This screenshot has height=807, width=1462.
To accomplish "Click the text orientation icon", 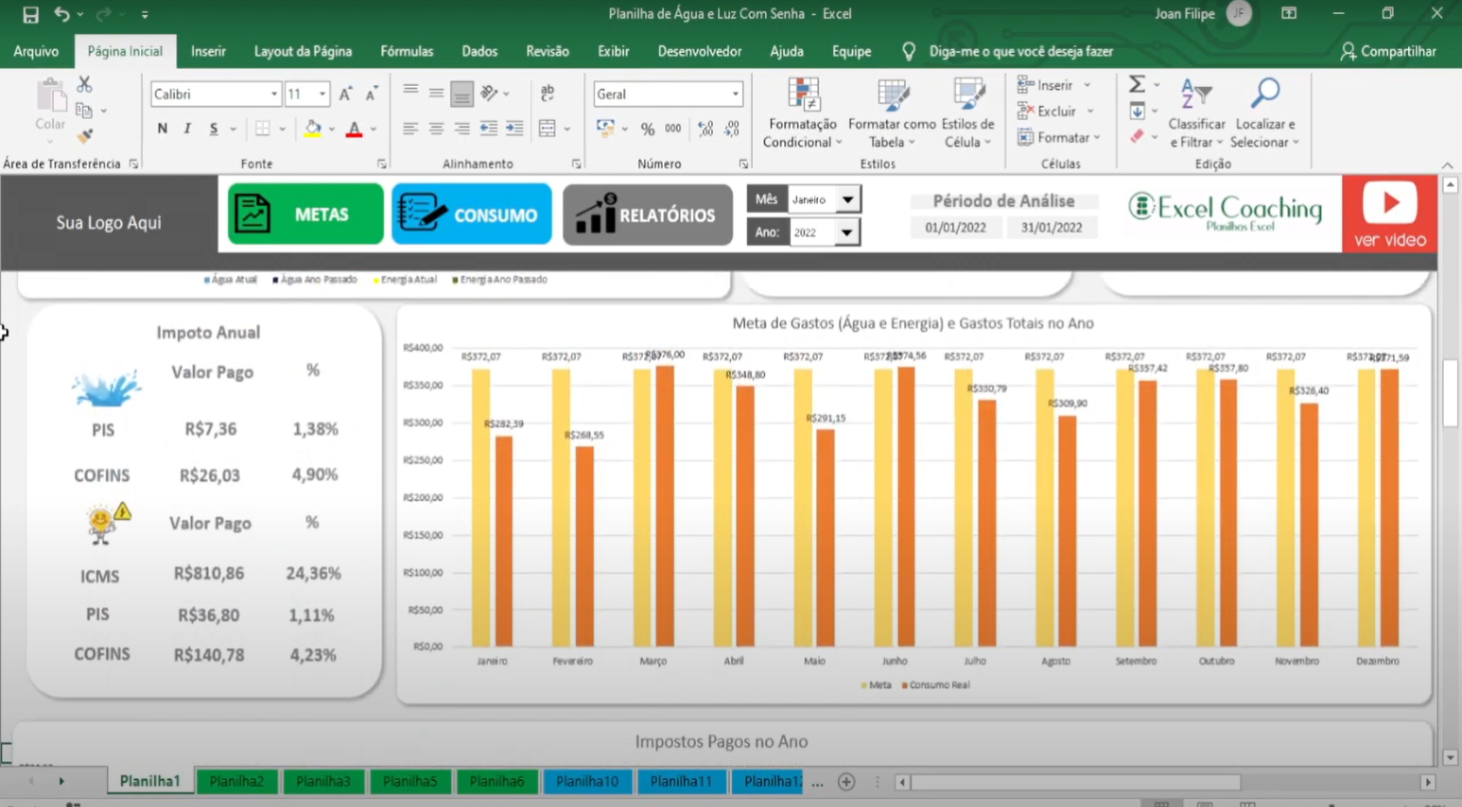I will coord(490,93).
